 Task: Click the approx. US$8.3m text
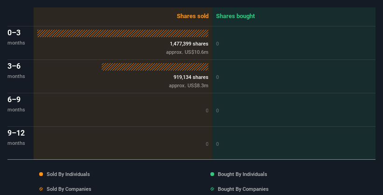point(188,85)
